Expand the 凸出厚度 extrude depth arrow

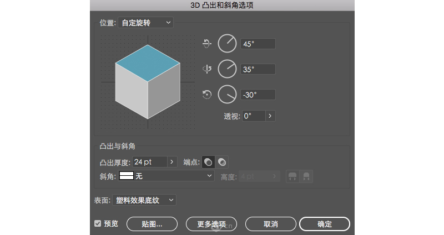pos(171,162)
